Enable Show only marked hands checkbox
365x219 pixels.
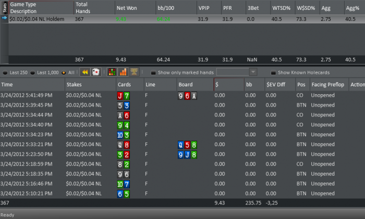153,73
